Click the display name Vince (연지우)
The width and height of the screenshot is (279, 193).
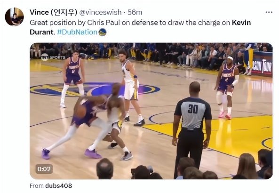coord(53,12)
